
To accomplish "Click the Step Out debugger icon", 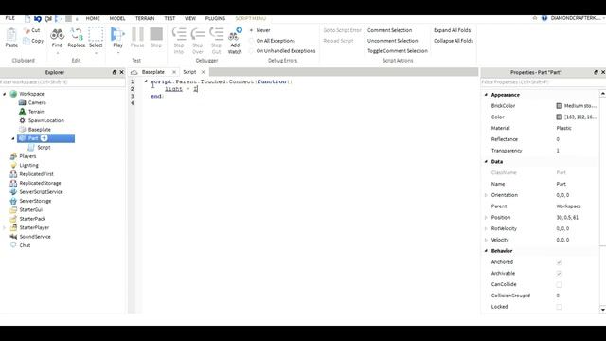I will (x=217, y=34).
